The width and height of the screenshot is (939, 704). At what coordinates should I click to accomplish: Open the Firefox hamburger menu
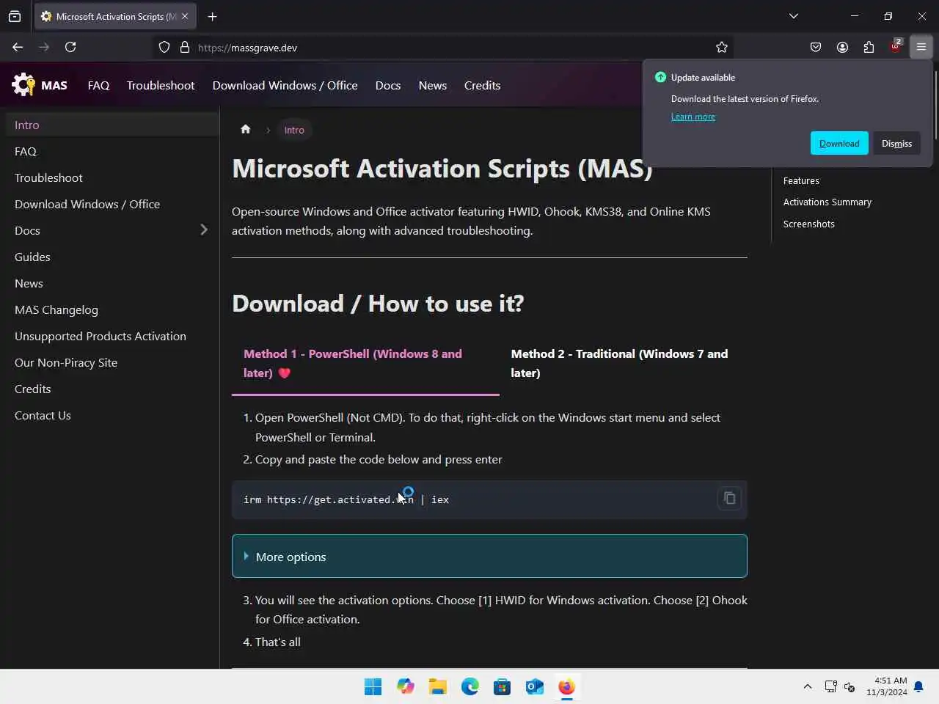click(921, 47)
